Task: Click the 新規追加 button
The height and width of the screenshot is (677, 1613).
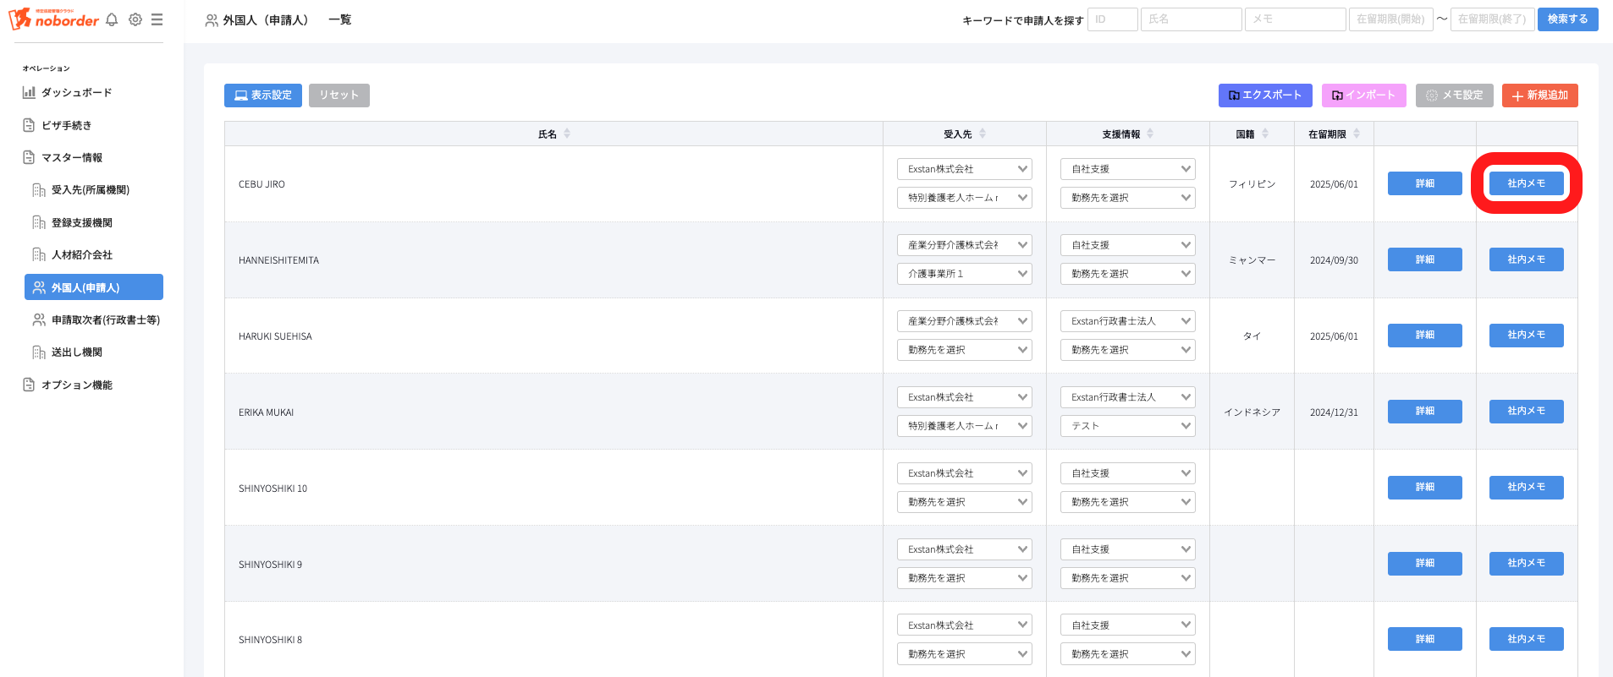Action: pos(1539,96)
